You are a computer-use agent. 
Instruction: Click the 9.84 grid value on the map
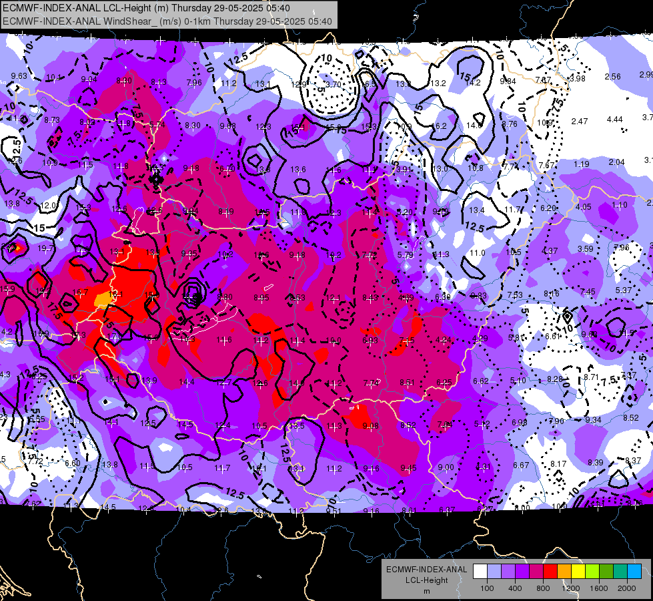pyautogui.click(x=508, y=81)
